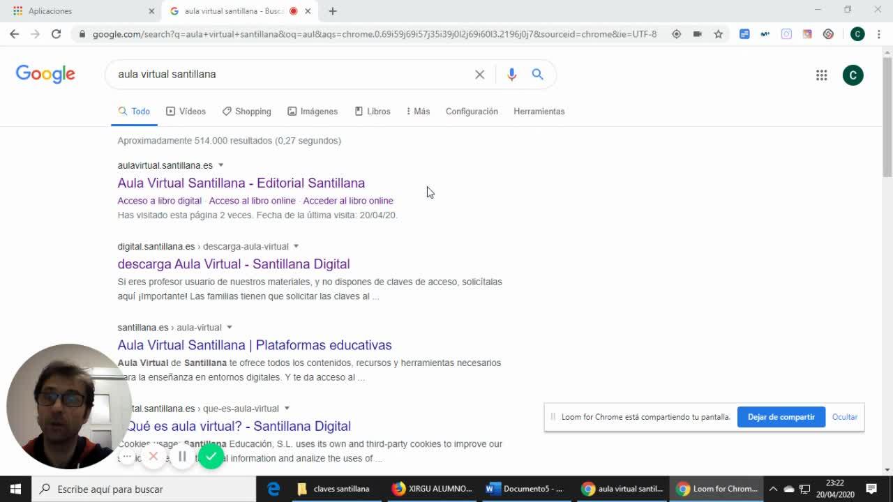Screen dimensions: 893x502
Task: Start voice search with the microphone
Action: click(511, 75)
